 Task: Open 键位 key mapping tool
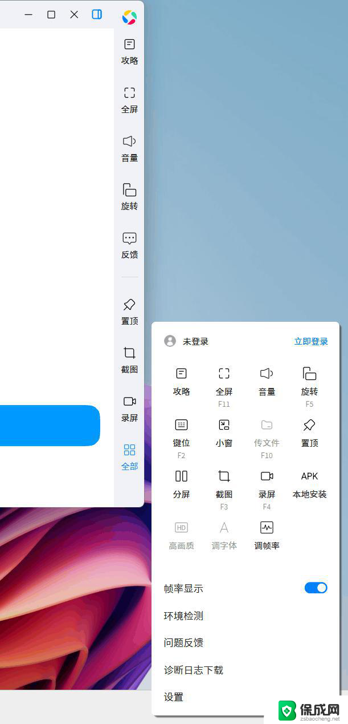pyautogui.click(x=182, y=439)
